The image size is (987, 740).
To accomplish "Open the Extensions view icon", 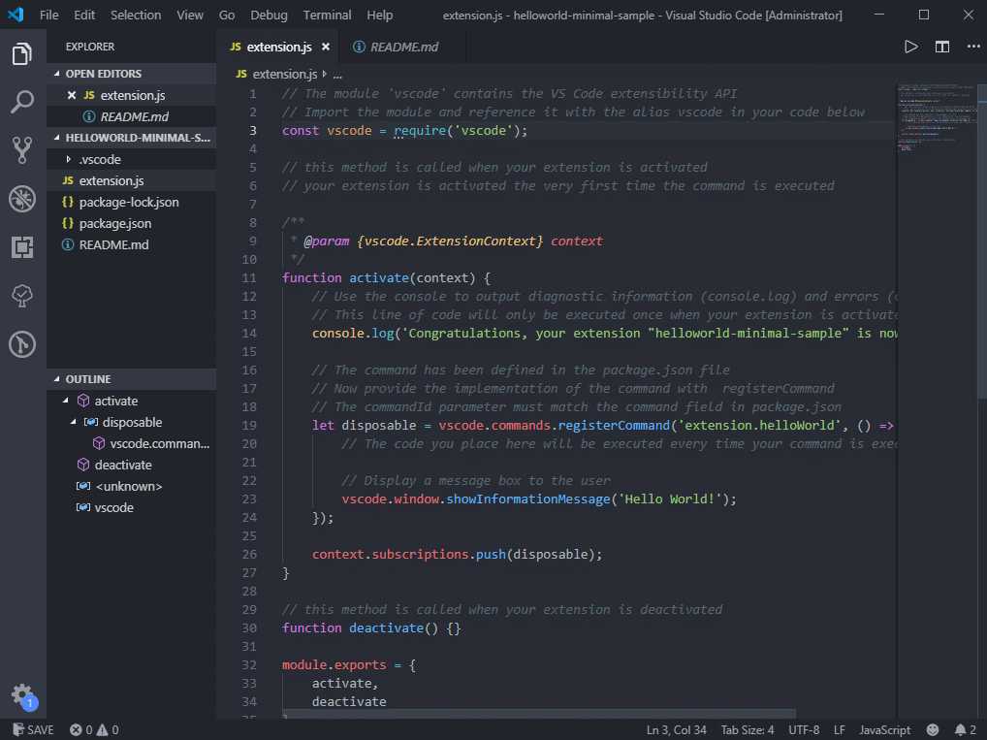I will tap(22, 247).
